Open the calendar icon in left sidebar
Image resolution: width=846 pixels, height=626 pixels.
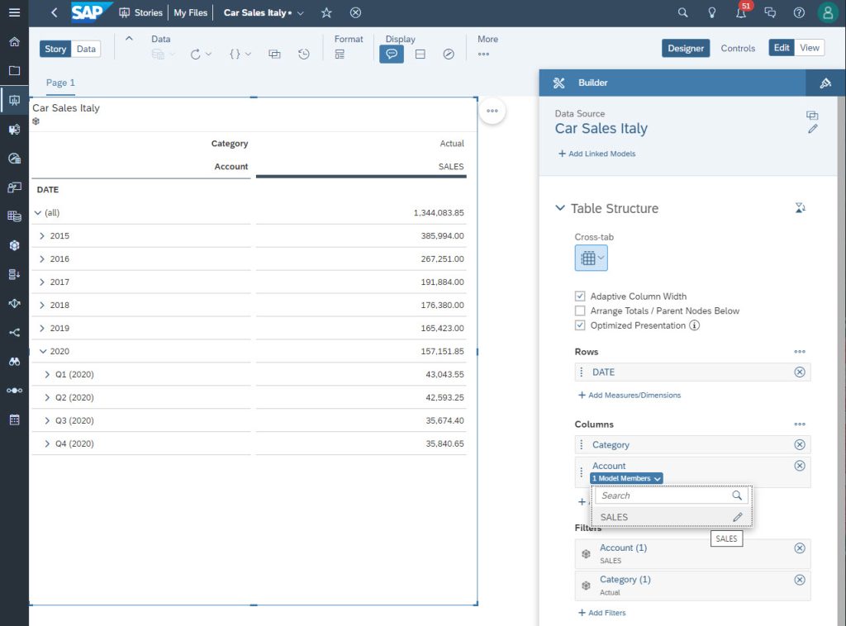point(15,420)
